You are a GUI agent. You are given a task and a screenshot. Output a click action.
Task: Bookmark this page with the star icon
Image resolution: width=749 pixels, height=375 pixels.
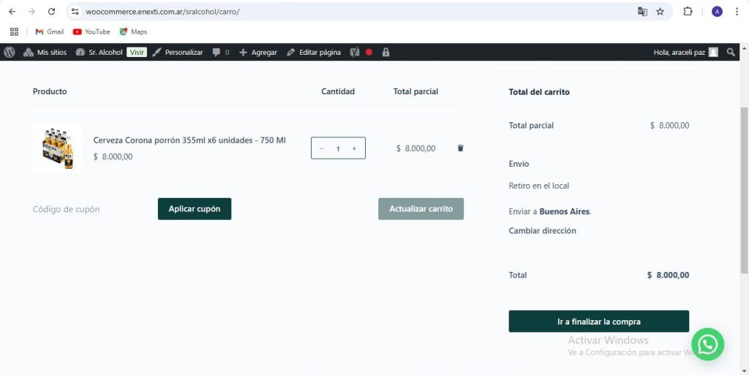tap(660, 12)
